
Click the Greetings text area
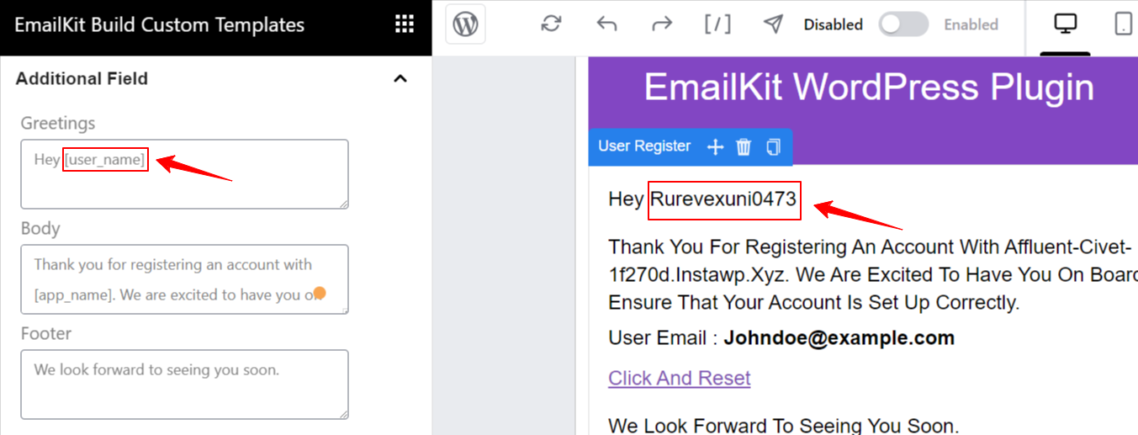click(185, 174)
